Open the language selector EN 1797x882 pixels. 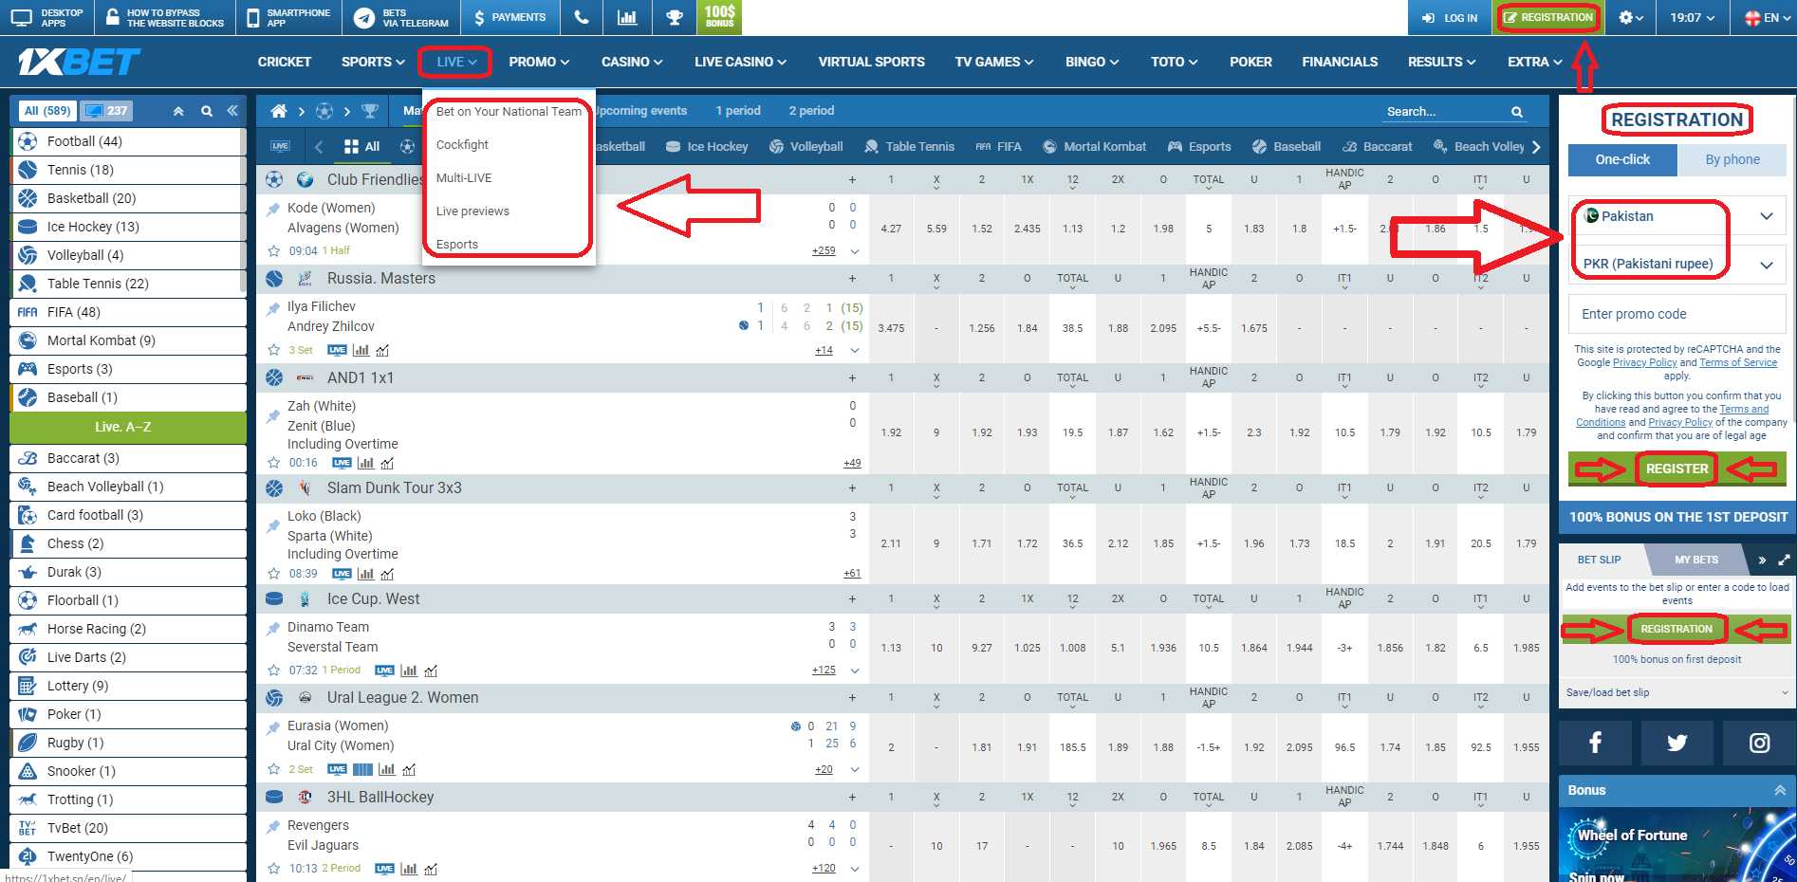tap(1769, 17)
